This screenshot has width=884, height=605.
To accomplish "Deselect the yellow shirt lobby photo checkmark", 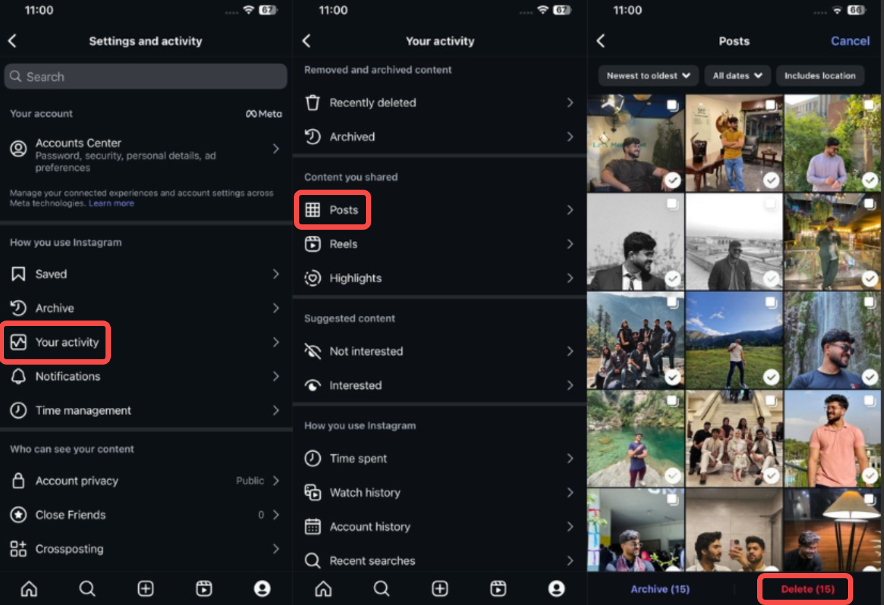I will point(771,180).
